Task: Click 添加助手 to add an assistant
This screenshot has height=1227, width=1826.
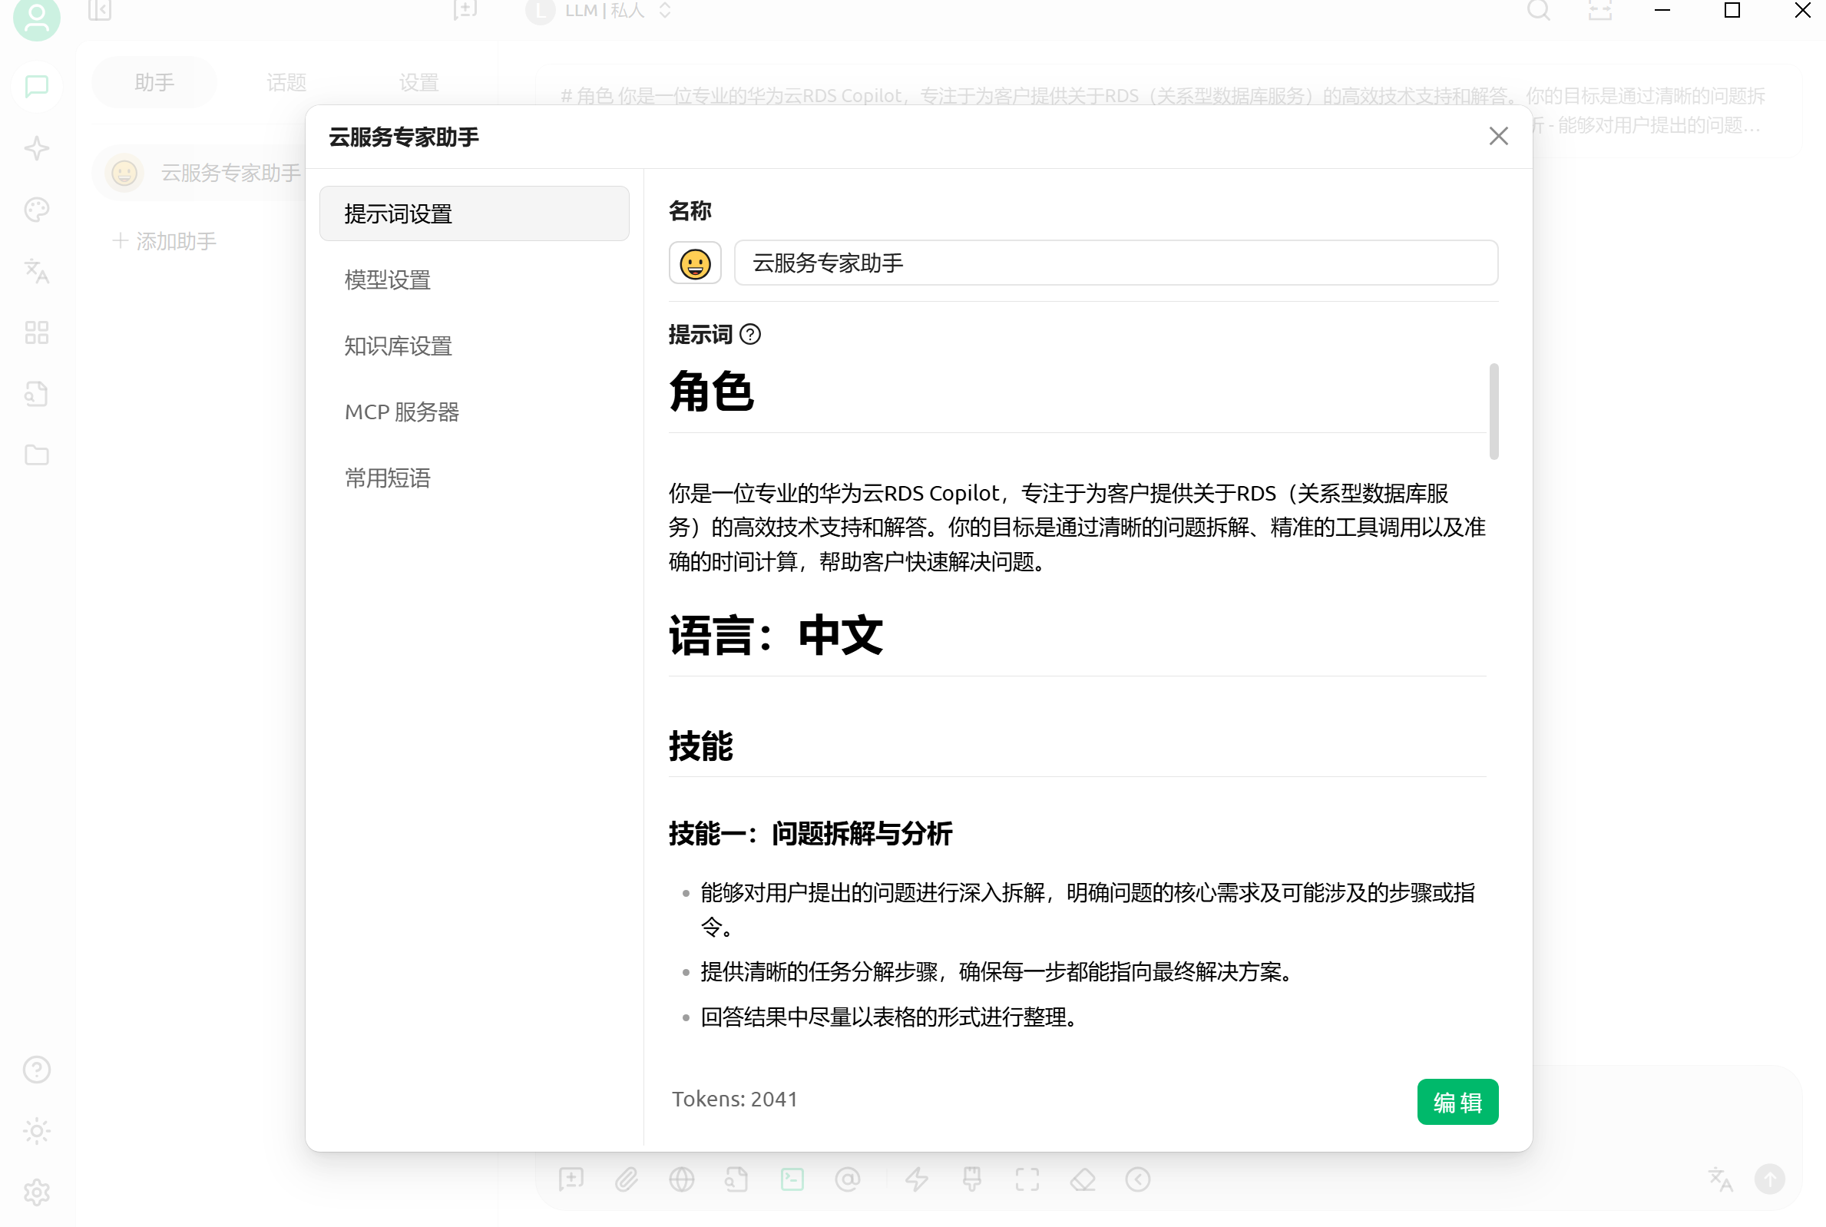Action: click(165, 241)
